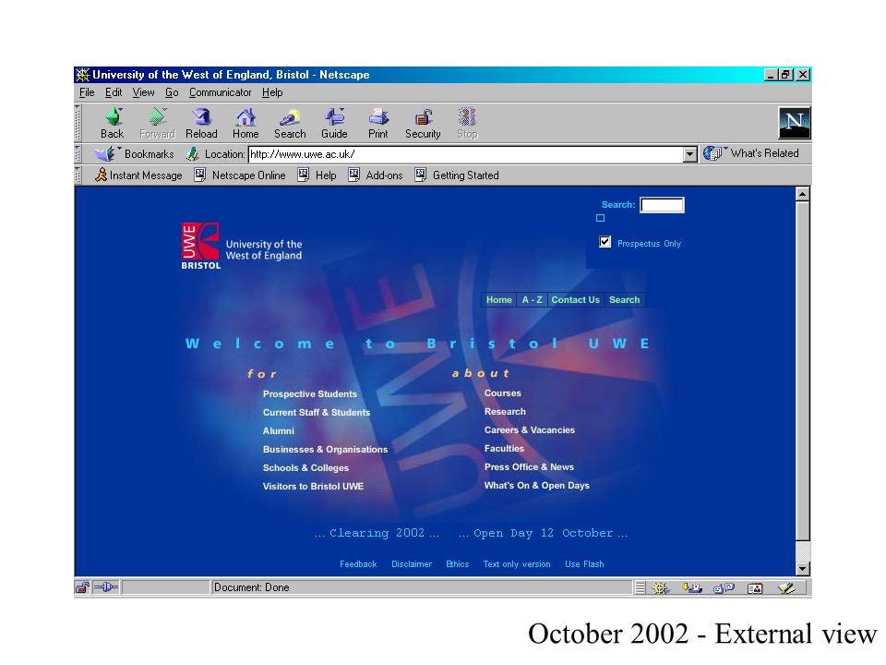
Task: Click the green Search navigation tab
Action: [625, 299]
